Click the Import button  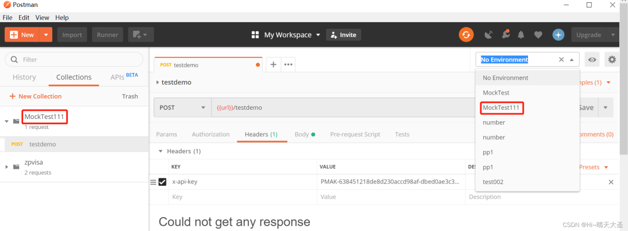point(72,35)
